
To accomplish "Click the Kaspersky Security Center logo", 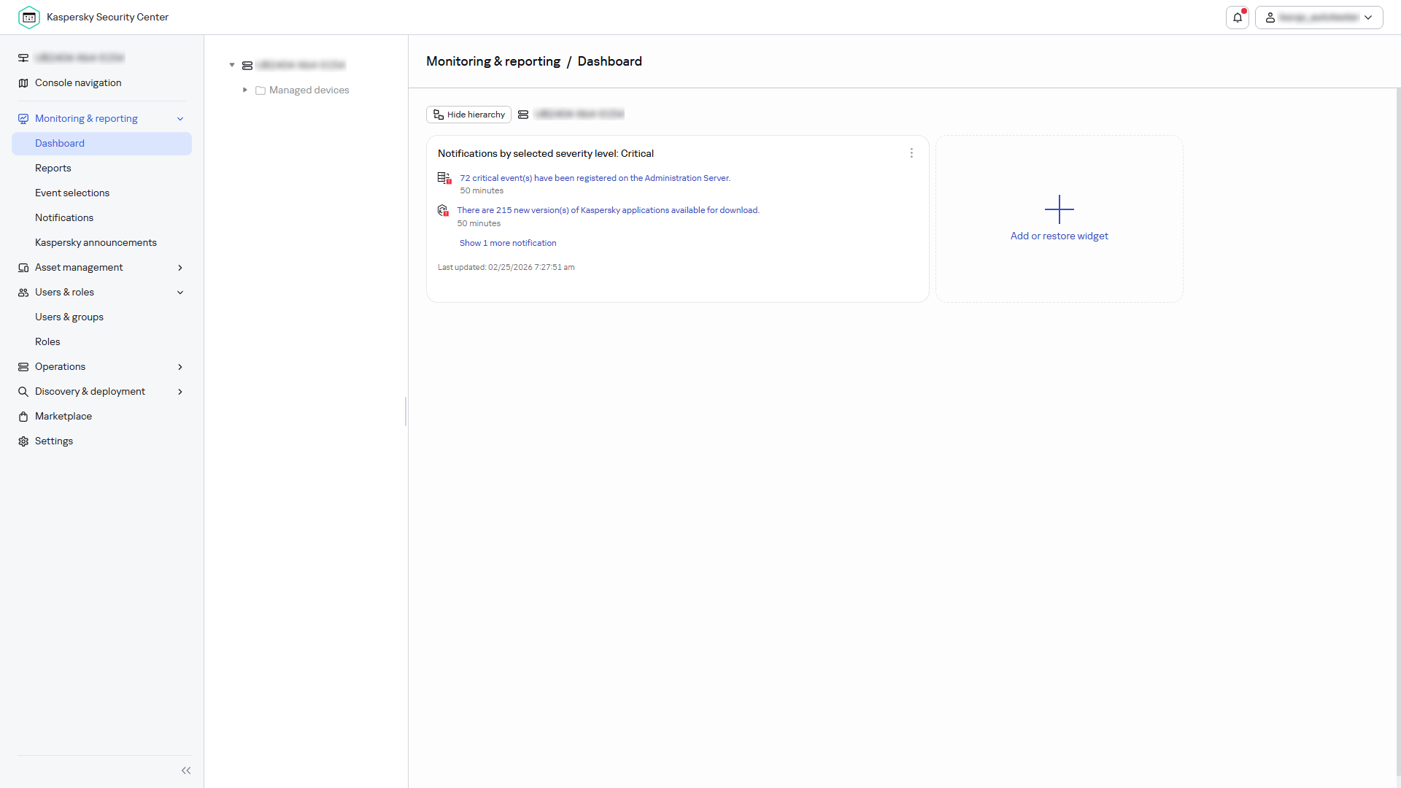I will click(x=29, y=18).
